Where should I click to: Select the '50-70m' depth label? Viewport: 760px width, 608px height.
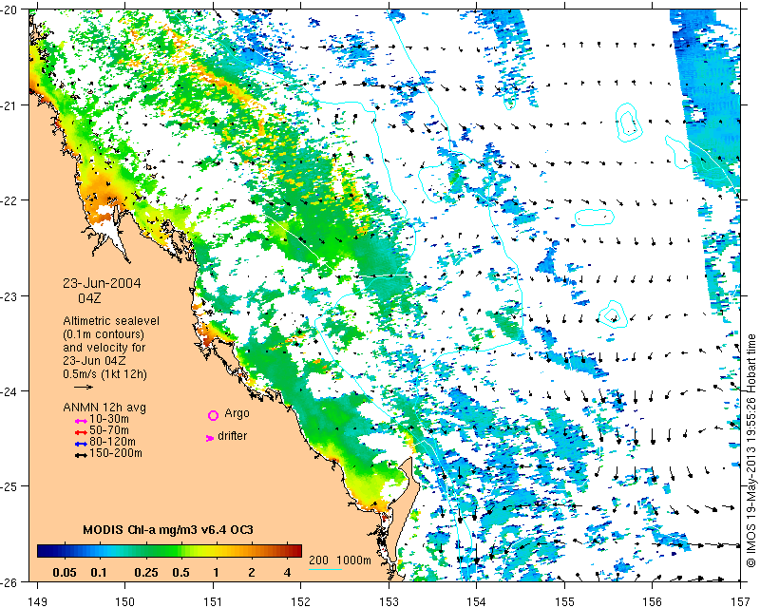click(x=109, y=430)
